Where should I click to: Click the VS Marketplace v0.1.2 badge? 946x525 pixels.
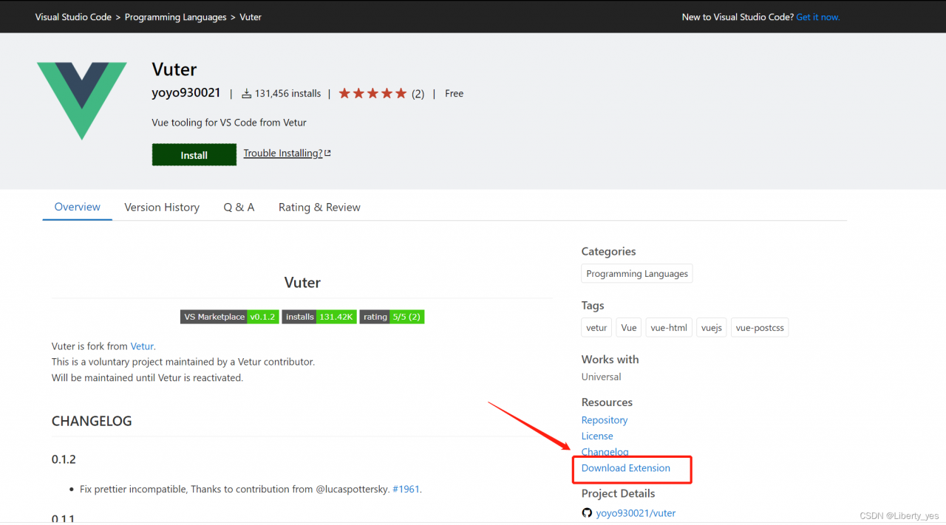(x=230, y=317)
